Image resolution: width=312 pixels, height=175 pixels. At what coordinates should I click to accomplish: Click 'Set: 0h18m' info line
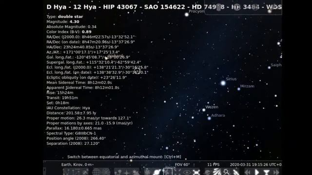click(58, 103)
